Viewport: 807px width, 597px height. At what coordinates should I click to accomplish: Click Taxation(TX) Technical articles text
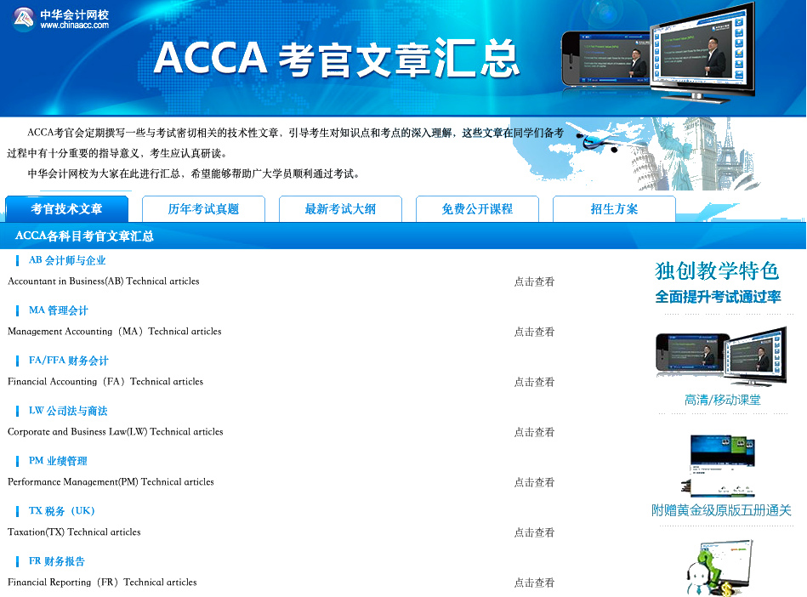click(x=74, y=532)
